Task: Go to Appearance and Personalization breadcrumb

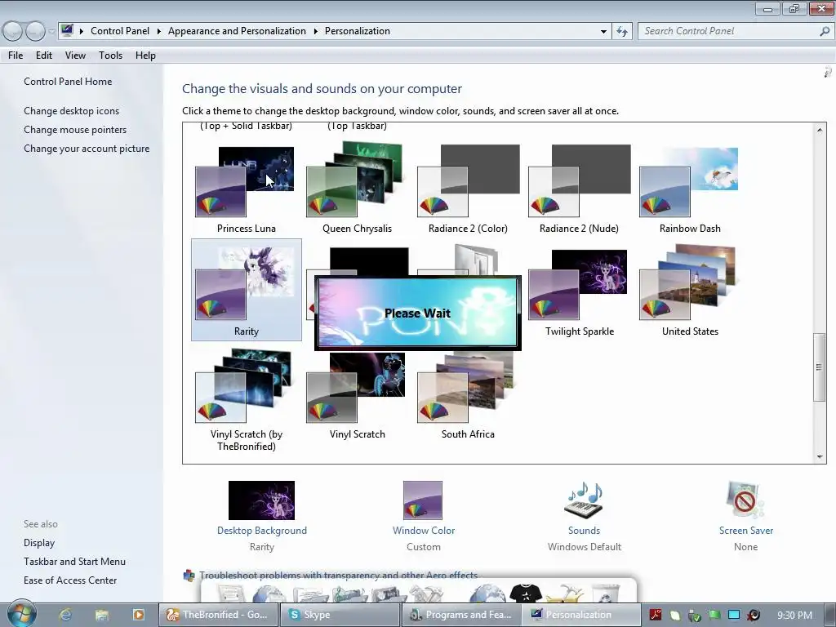Action: [238, 31]
